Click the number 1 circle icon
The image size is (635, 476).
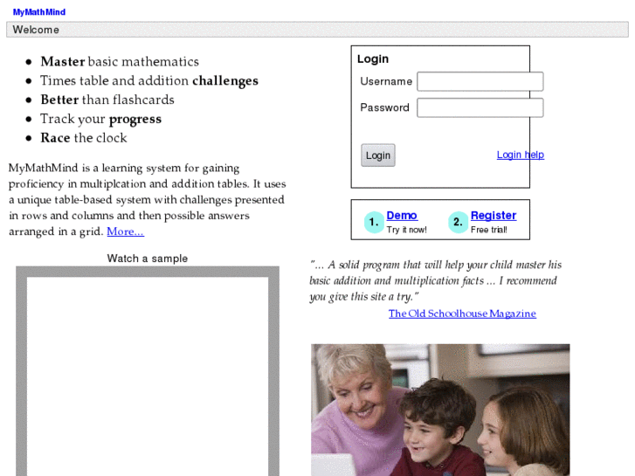pos(374,222)
